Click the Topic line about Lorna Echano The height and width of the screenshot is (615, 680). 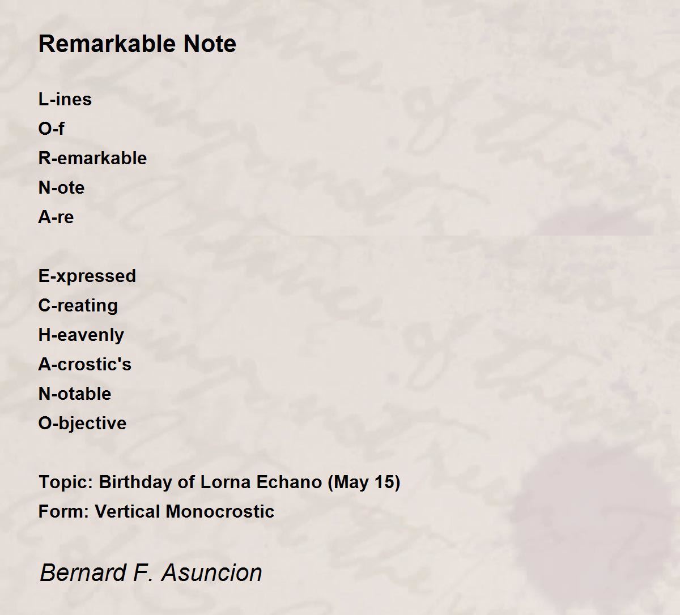coord(219,482)
